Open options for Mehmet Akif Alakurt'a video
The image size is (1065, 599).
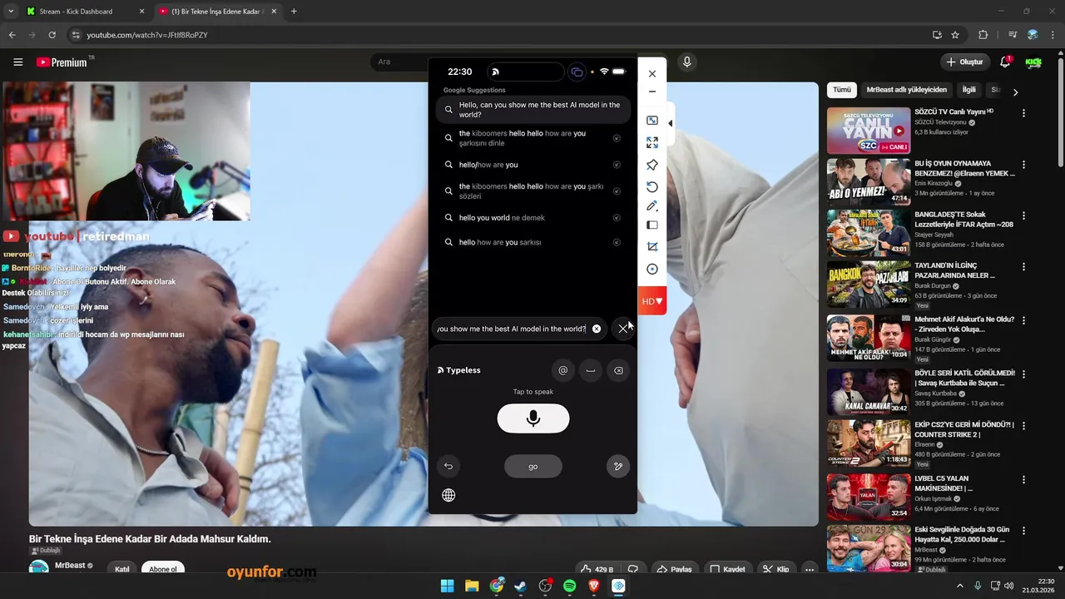pos(1023,320)
